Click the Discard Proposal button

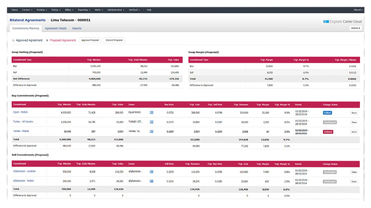click(x=114, y=40)
